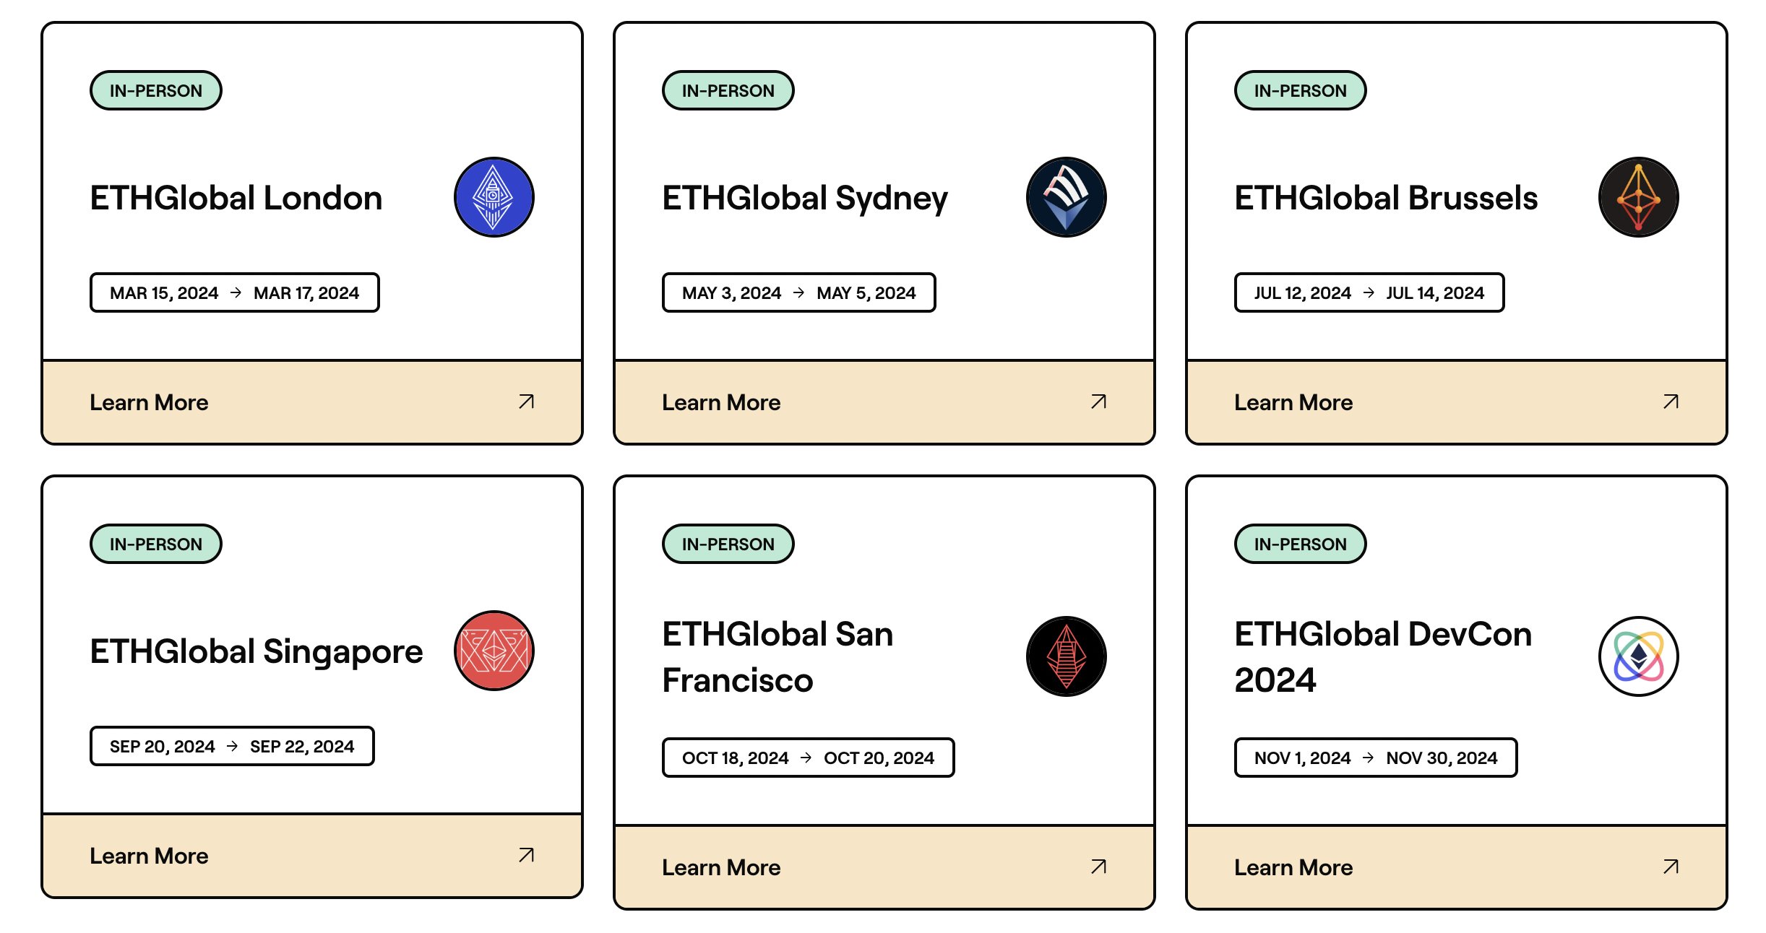1766x933 pixels.
Task: Click the arrow icon on DevCon card
Action: pyautogui.click(x=1671, y=867)
